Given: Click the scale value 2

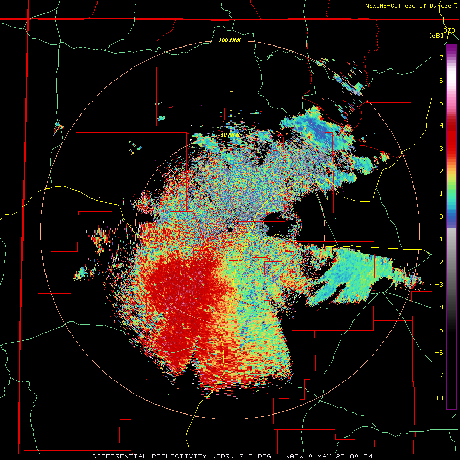Looking at the screenshot, I should click(441, 171).
